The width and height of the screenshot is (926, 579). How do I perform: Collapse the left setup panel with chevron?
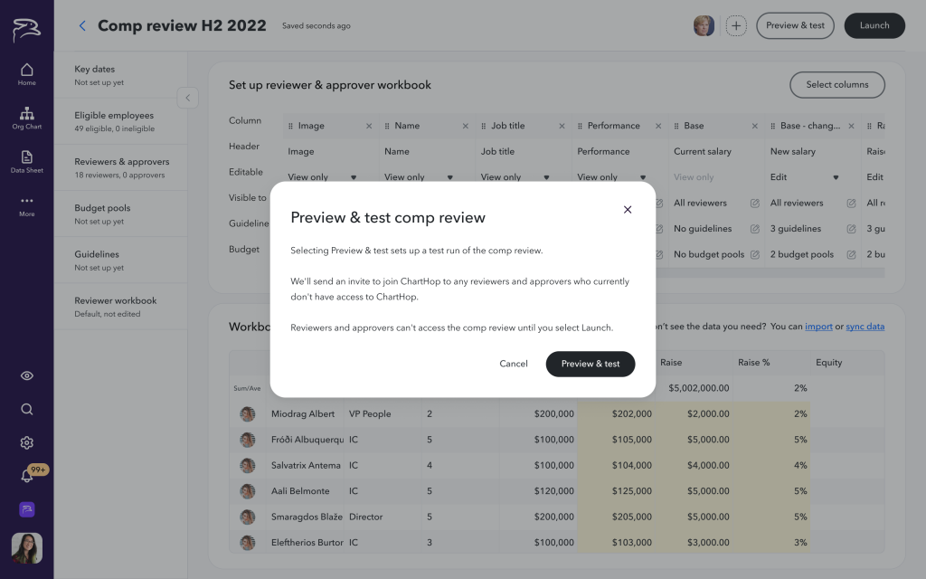tap(187, 98)
